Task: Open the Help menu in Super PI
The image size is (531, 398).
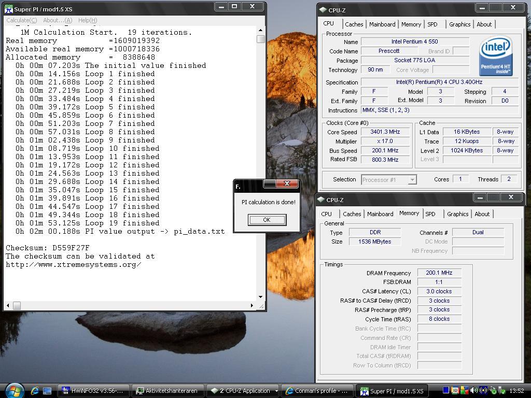Action: [x=88, y=20]
